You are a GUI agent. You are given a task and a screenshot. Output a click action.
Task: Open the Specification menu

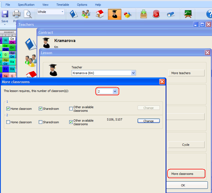[26, 5]
